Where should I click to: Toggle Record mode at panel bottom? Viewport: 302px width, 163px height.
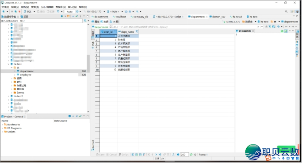coord(93,145)
